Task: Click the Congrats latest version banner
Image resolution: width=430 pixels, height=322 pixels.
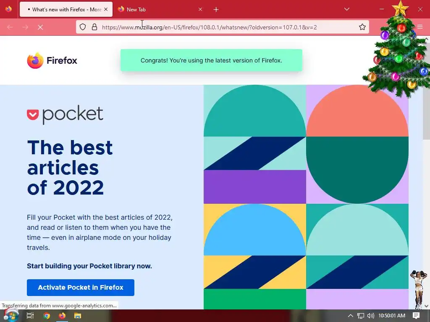Action: [212, 60]
